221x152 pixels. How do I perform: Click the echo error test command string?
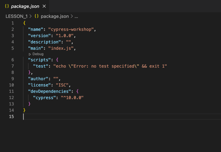110,66
